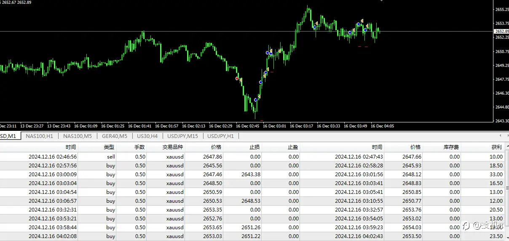This screenshot has height=241, width=509.
Task: Select the USDJPY,M15 chart tab
Action: tap(182, 136)
